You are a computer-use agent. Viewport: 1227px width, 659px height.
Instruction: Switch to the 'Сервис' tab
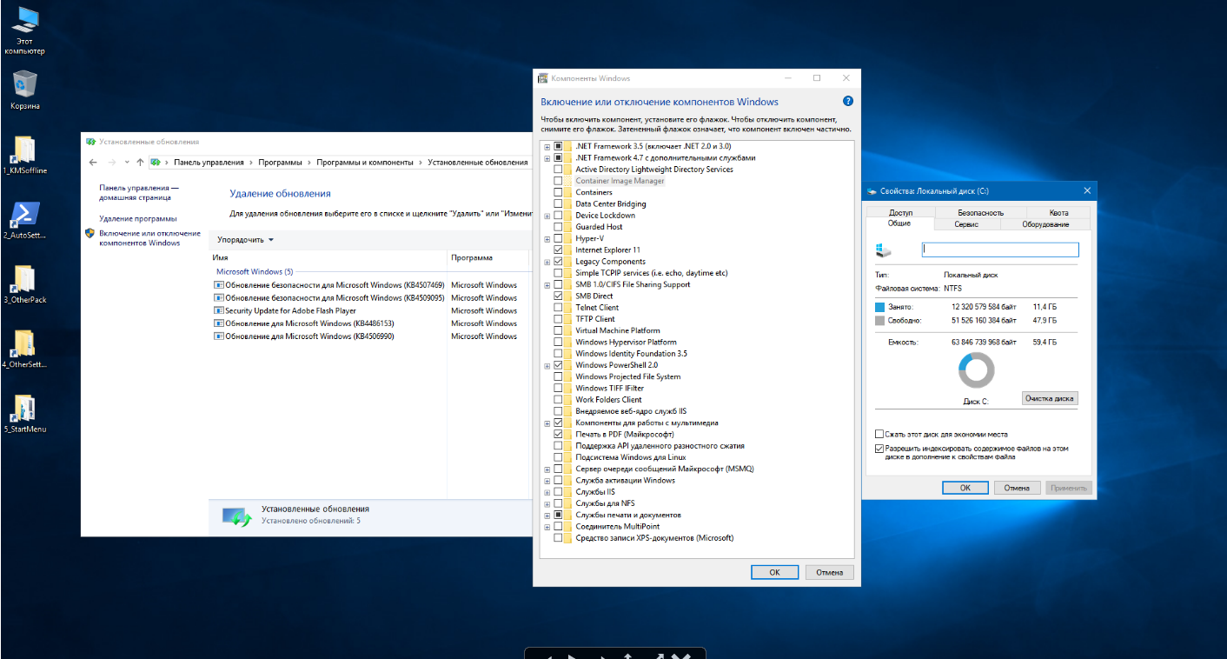[966, 224]
